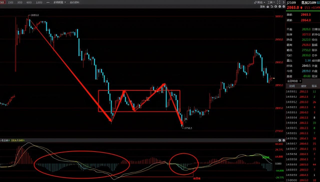Click the J2109 contract code
The width and height of the screenshot is (320, 182).
(x=291, y=2)
